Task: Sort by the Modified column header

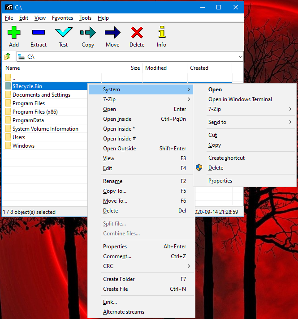Action: pyautogui.click(x=165, y=68)
